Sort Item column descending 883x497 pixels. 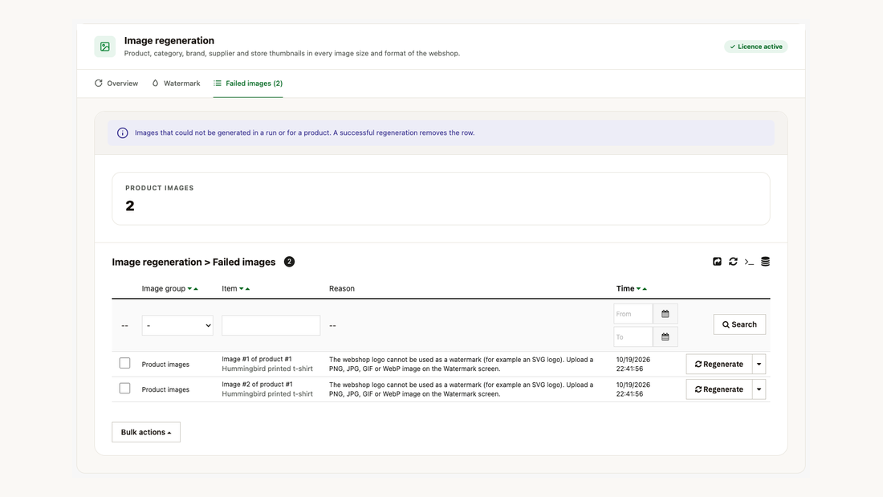point(242,288)
